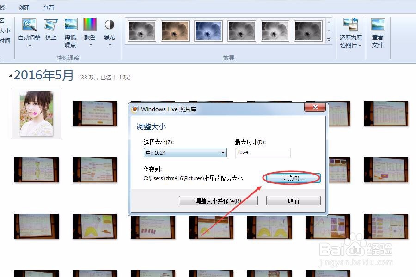Viewport: 416px width, 277px height.
Task: Apply the first black and white effect
Action: click(142, 31)
